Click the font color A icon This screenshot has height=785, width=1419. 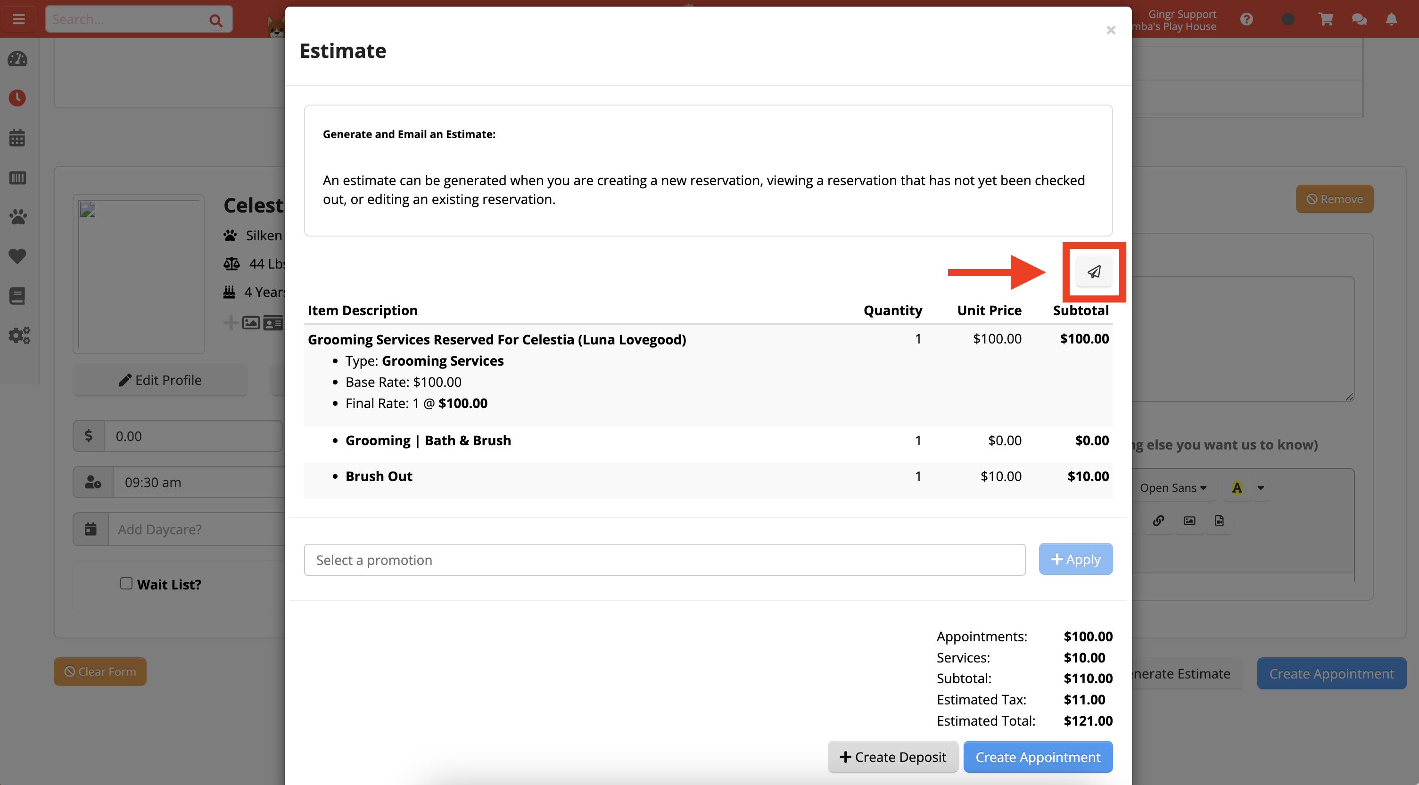click(1237, 488)
